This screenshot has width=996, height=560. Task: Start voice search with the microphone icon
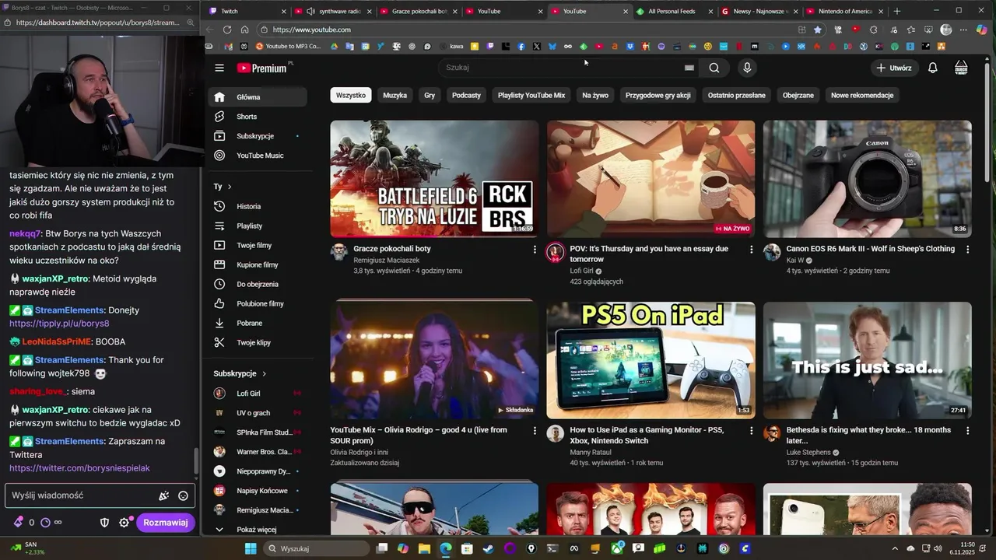747,68
